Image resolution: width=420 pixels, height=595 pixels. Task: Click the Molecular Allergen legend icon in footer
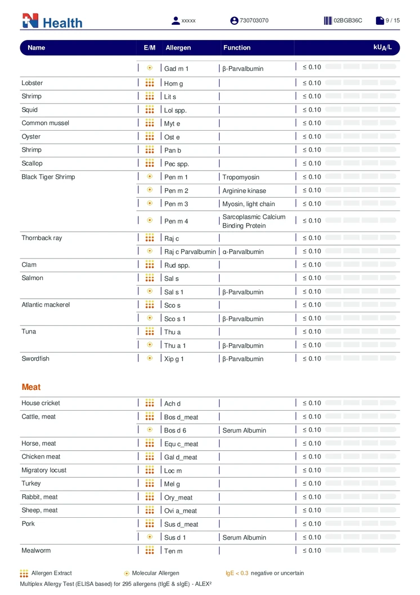[x=127, y=573]
